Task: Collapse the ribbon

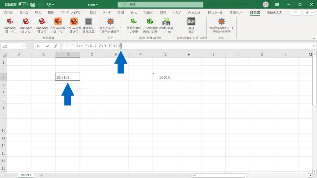Action: (314, 38)
